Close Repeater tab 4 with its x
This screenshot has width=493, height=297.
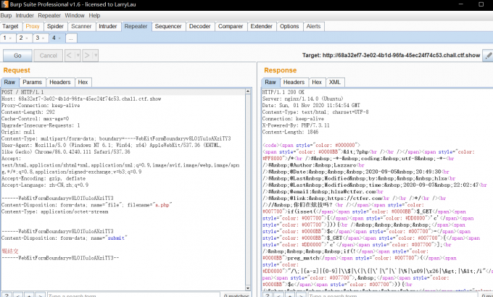pyautogui.click(x=59, y=38)
